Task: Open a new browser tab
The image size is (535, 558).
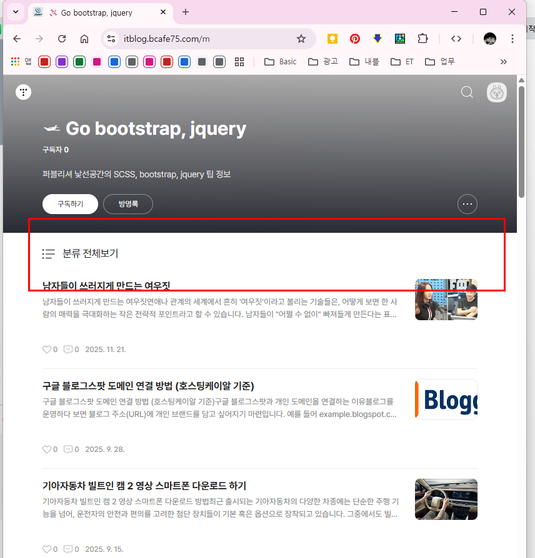Action: click(x=186, y=12)
